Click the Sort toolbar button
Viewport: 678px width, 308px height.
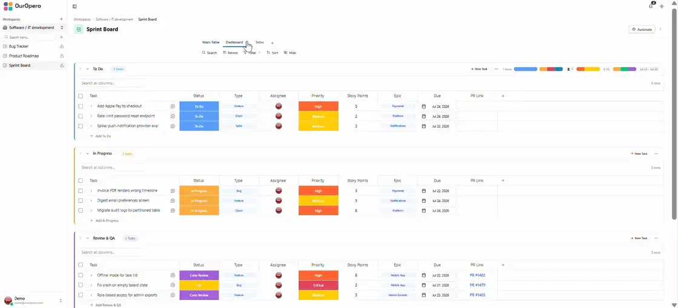272,53
